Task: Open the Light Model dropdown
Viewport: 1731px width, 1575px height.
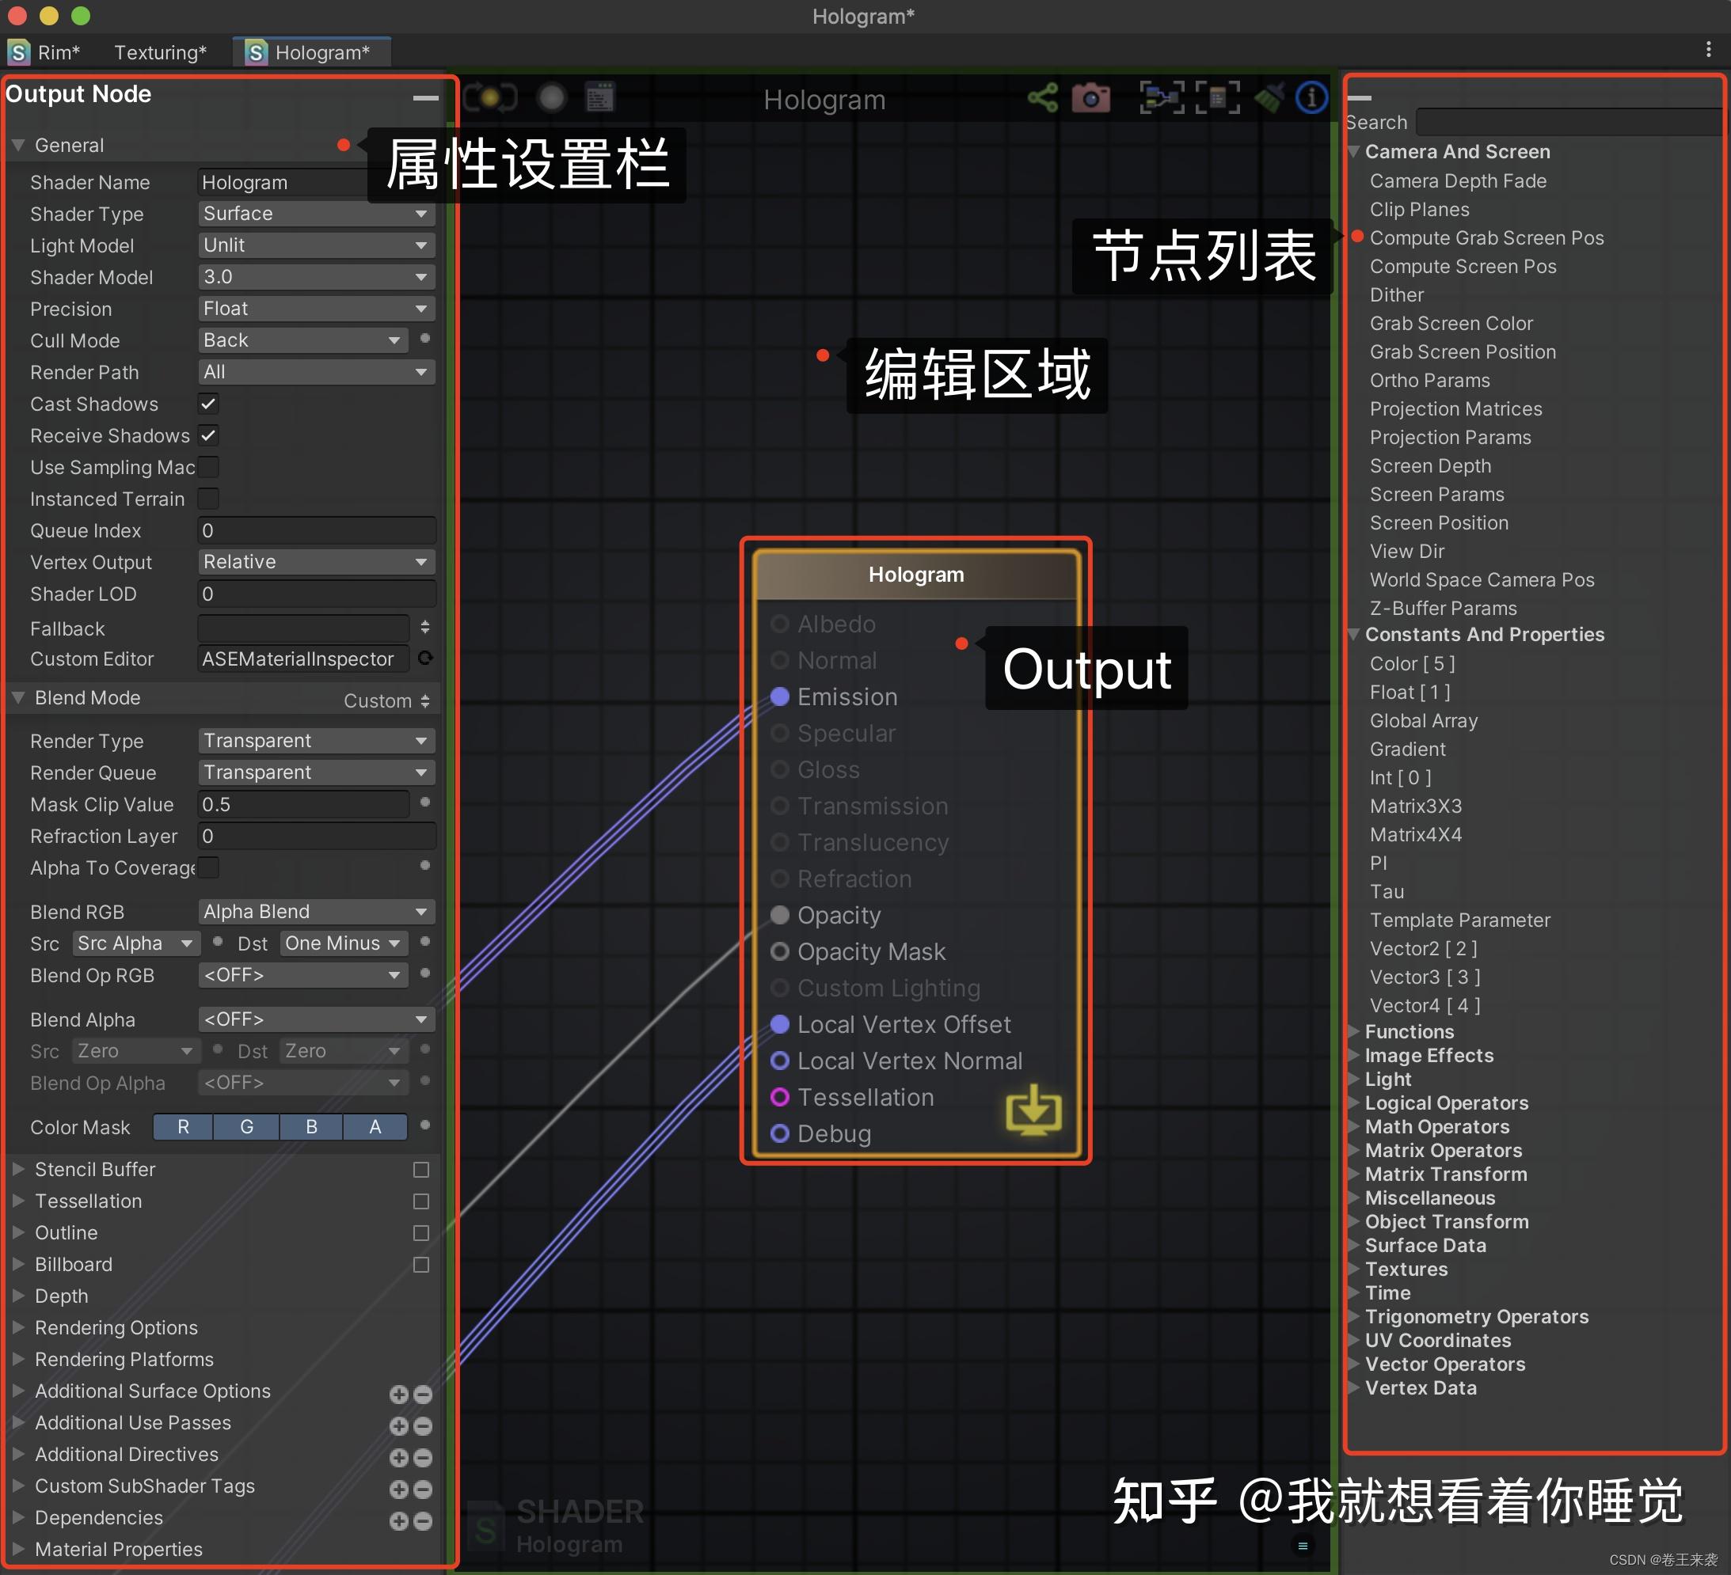Action: 315,245
